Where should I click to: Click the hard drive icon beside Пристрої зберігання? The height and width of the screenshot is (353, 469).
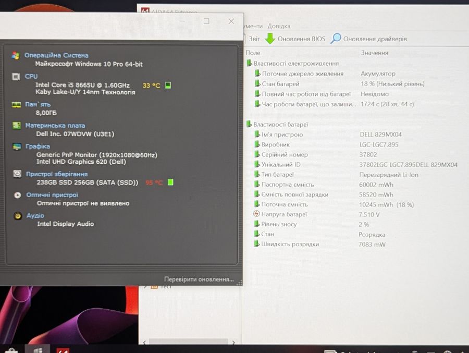17,174
